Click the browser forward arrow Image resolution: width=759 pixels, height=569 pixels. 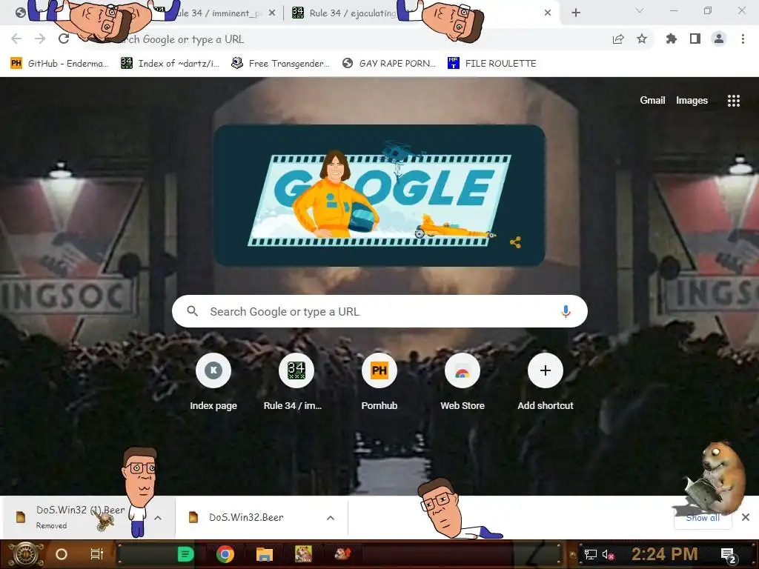40,39
